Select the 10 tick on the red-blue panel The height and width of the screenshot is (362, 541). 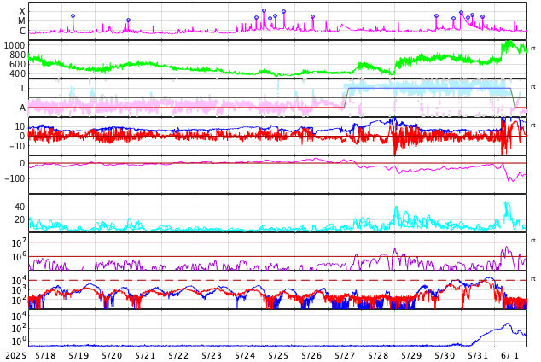point(20,126)
